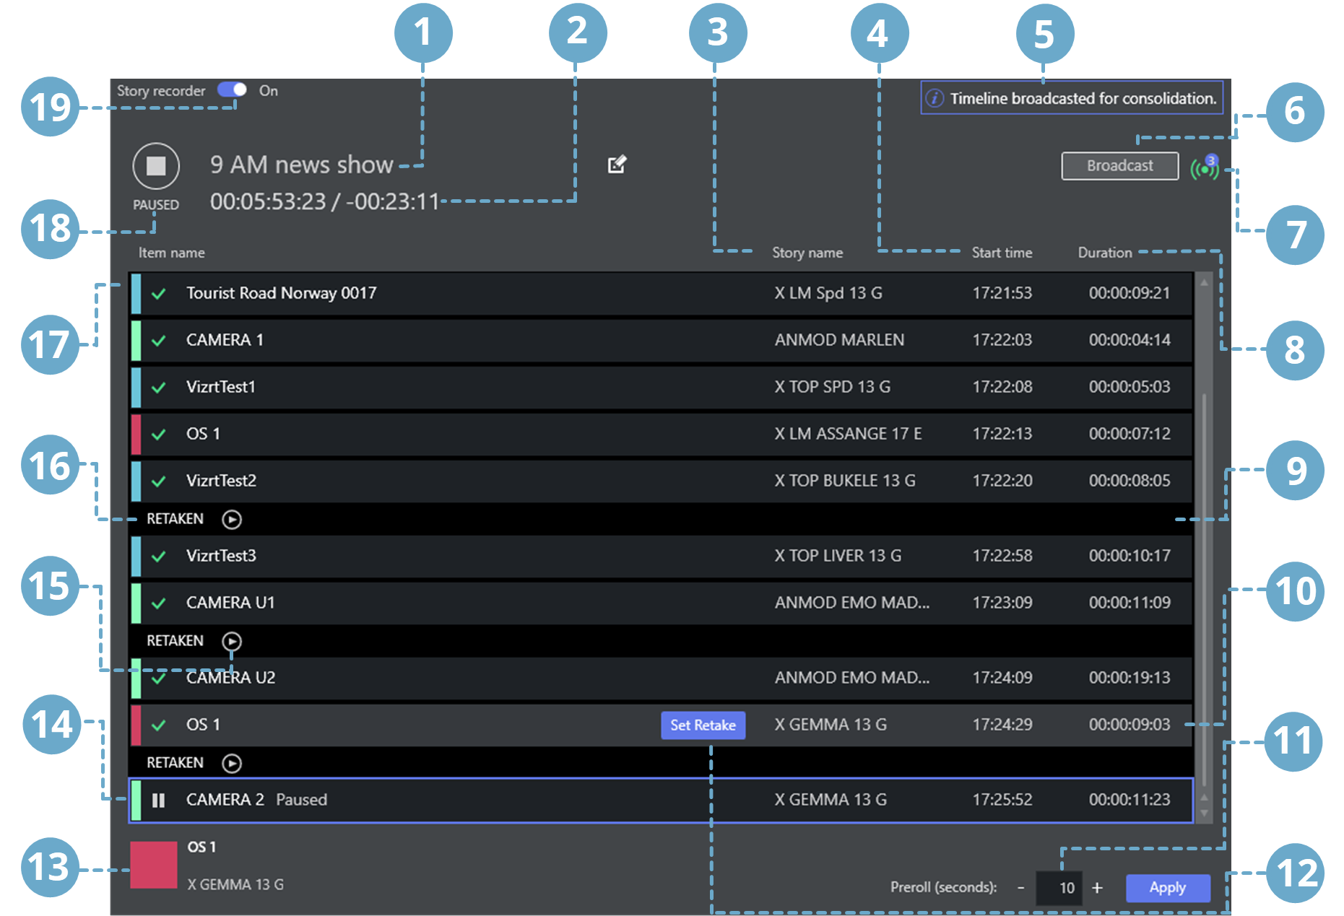Turn off the Story recorder toggle
1344x916 pixels.
233,90
